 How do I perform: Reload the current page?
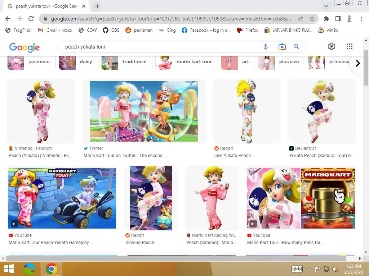click(31, 19)
